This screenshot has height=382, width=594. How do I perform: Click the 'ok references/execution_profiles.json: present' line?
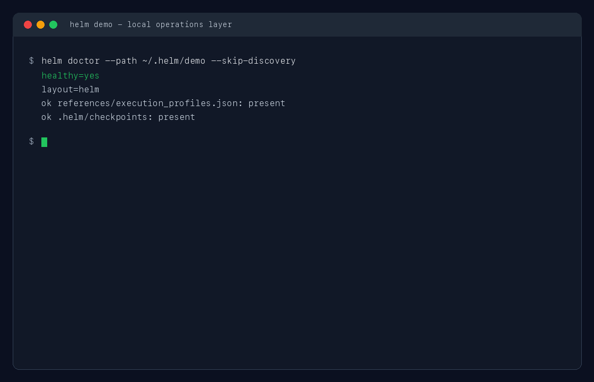(163, 103)
